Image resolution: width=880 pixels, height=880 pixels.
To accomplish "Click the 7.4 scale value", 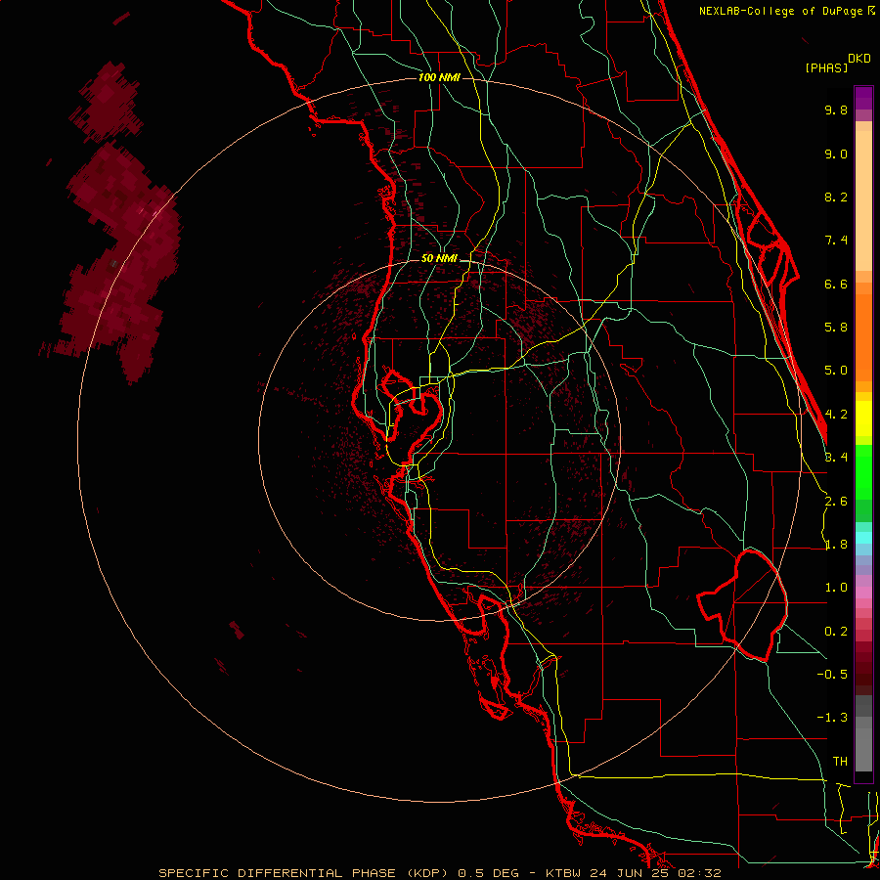I will pyautogui.click(x=836, y=241).
